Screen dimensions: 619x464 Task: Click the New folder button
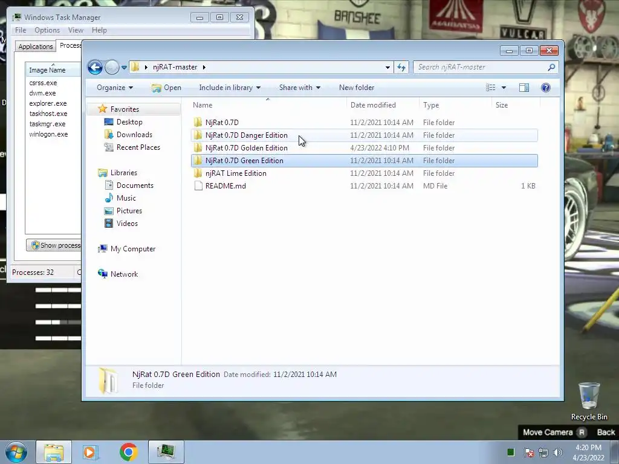point(357,88)
